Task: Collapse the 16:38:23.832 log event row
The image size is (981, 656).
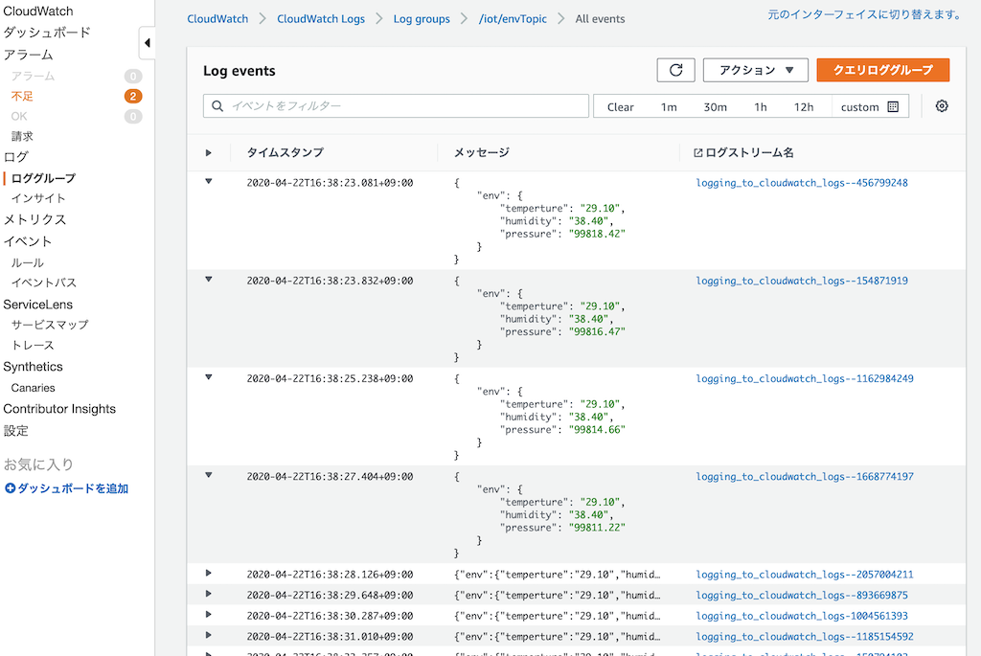Action: (208, 279)
